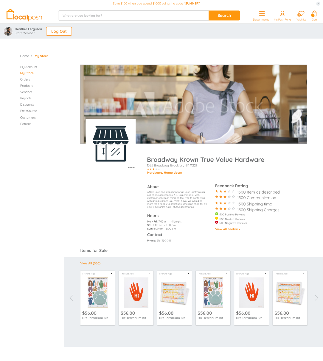Viewport: 323px width, 361px height.
Task: Click View All (350) items link
Action: click(90, 263)
